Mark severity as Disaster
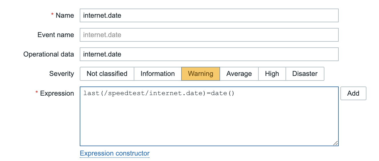379x161 pixels. click(305, 74)
